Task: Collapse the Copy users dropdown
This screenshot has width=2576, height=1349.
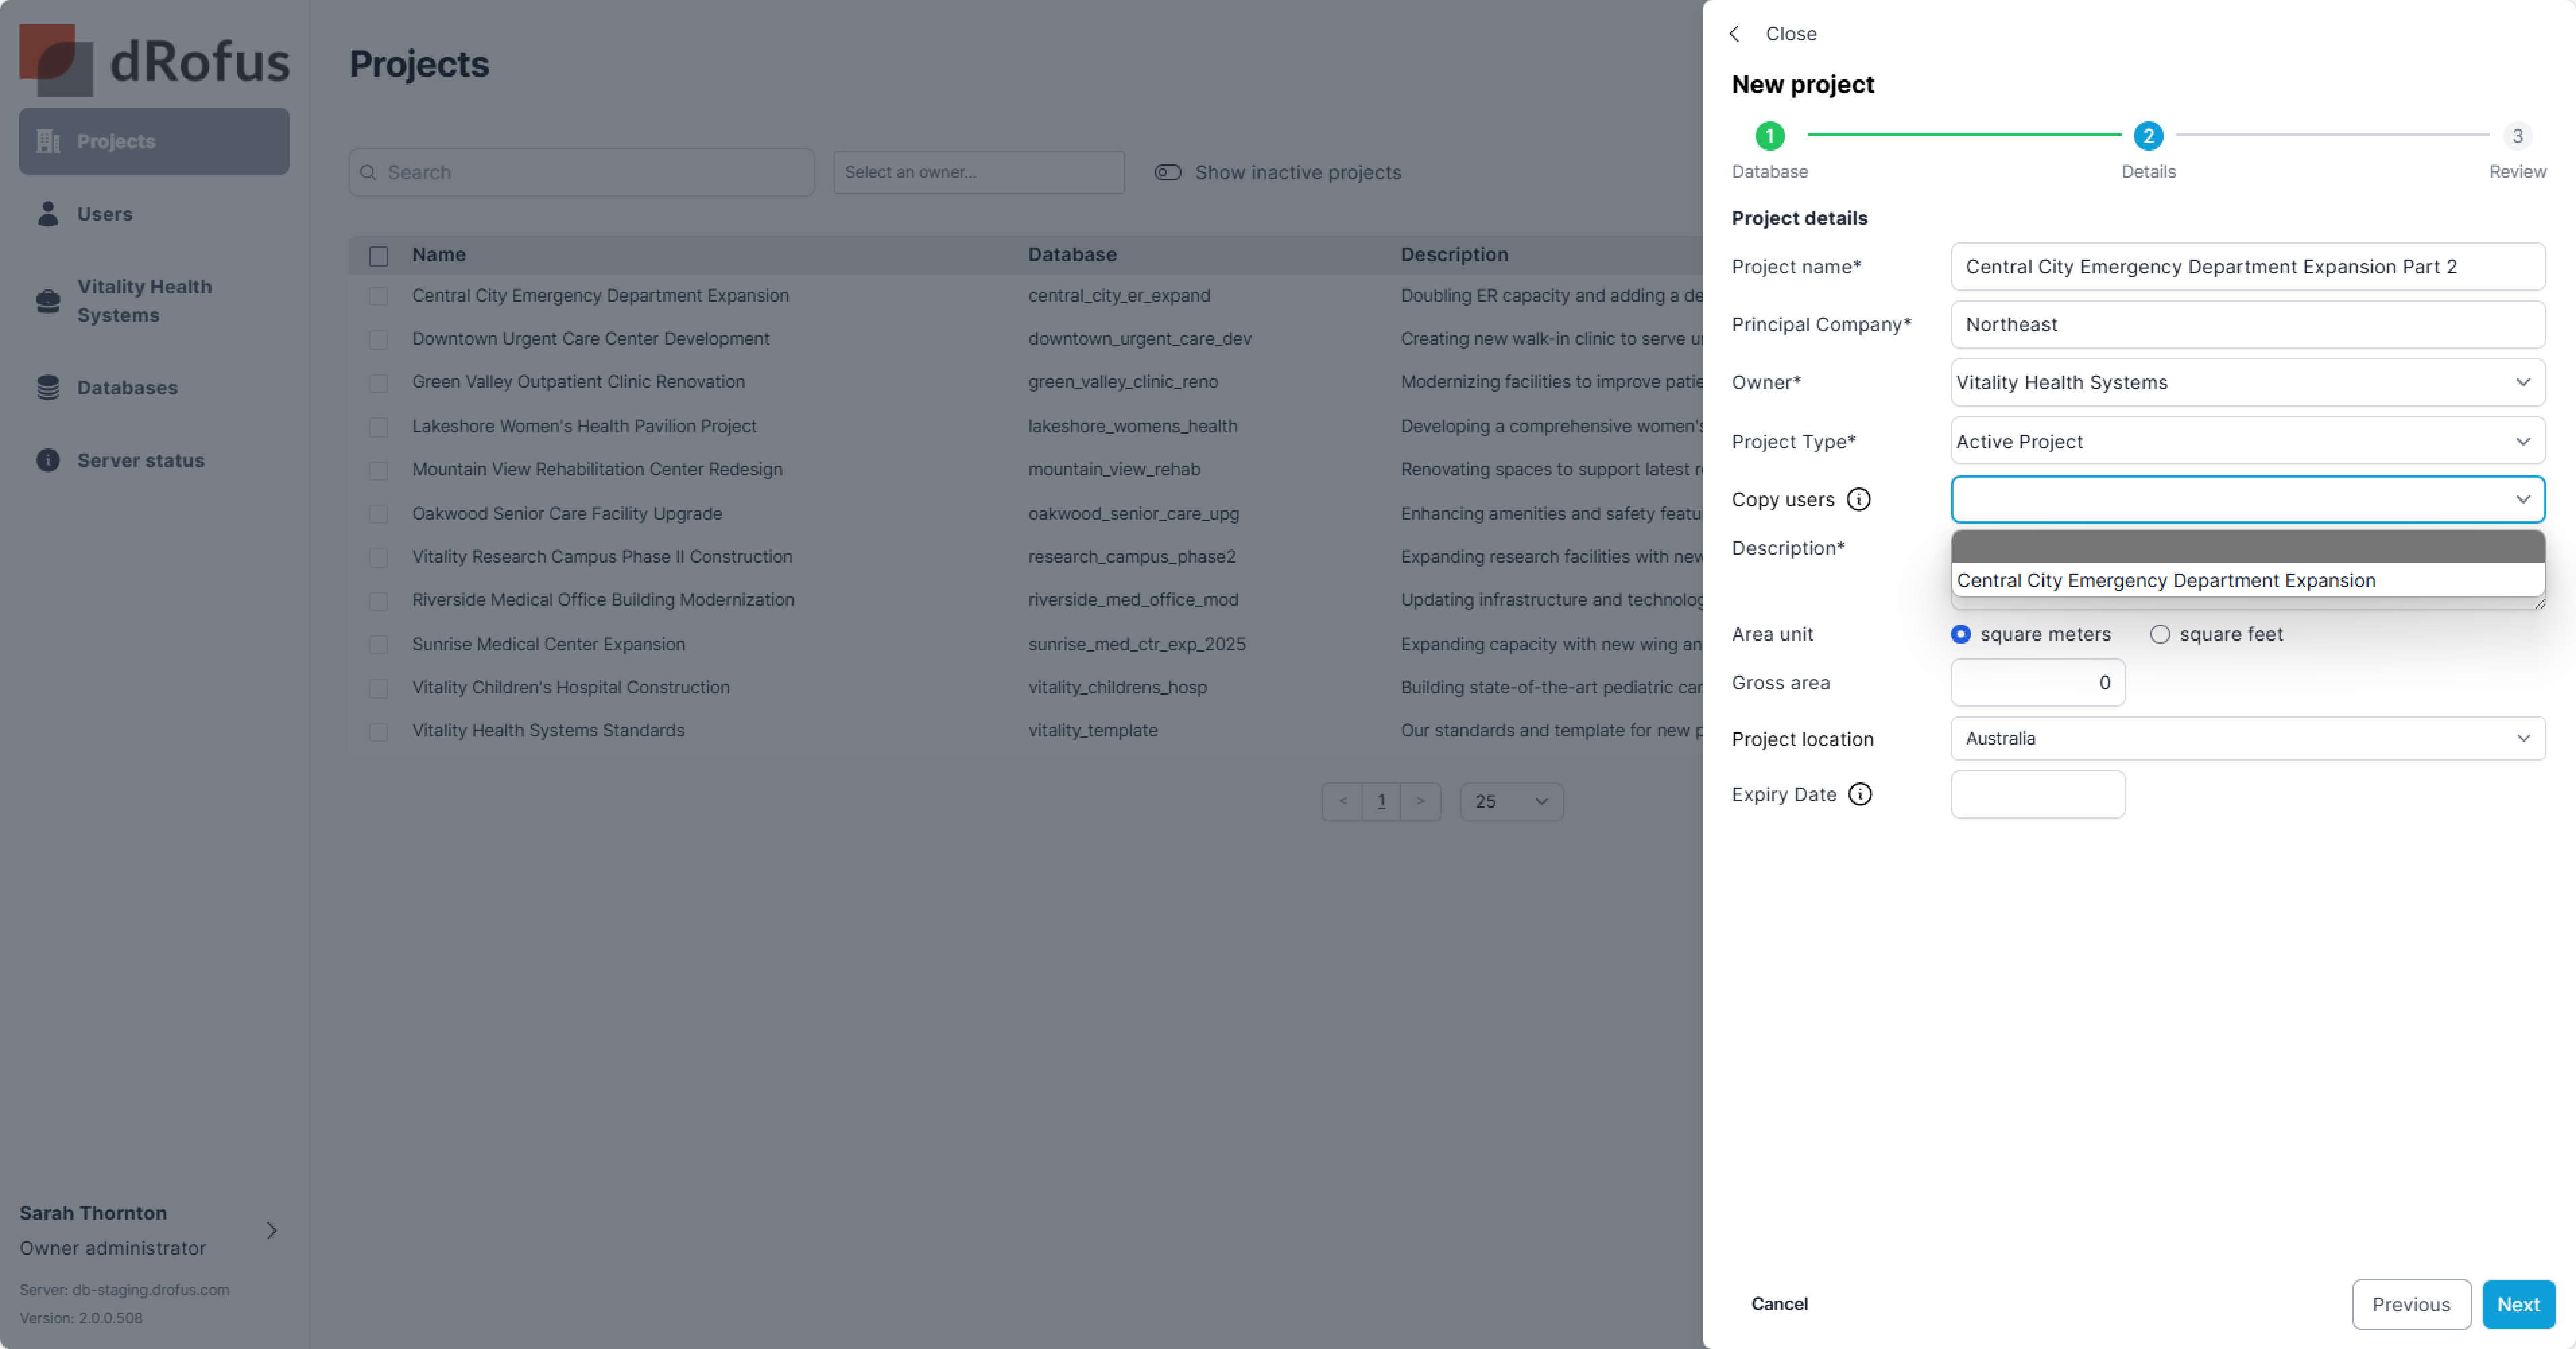Action: (2248, 499)
